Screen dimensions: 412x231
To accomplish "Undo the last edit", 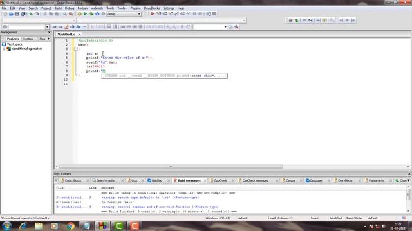I will (x=31, y=14).
